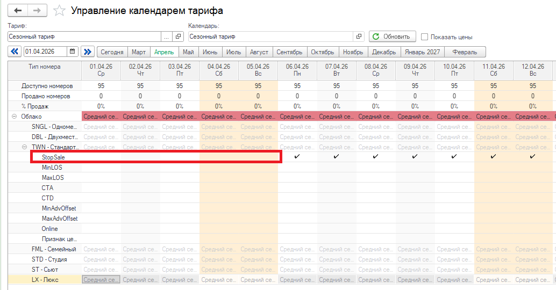This screenshot has height=290, width=556.
Task: Select the CTD row label
Action: pos(47,198)
